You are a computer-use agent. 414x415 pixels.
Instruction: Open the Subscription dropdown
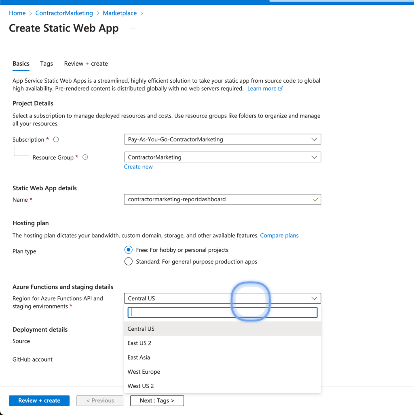pos(222,139)
